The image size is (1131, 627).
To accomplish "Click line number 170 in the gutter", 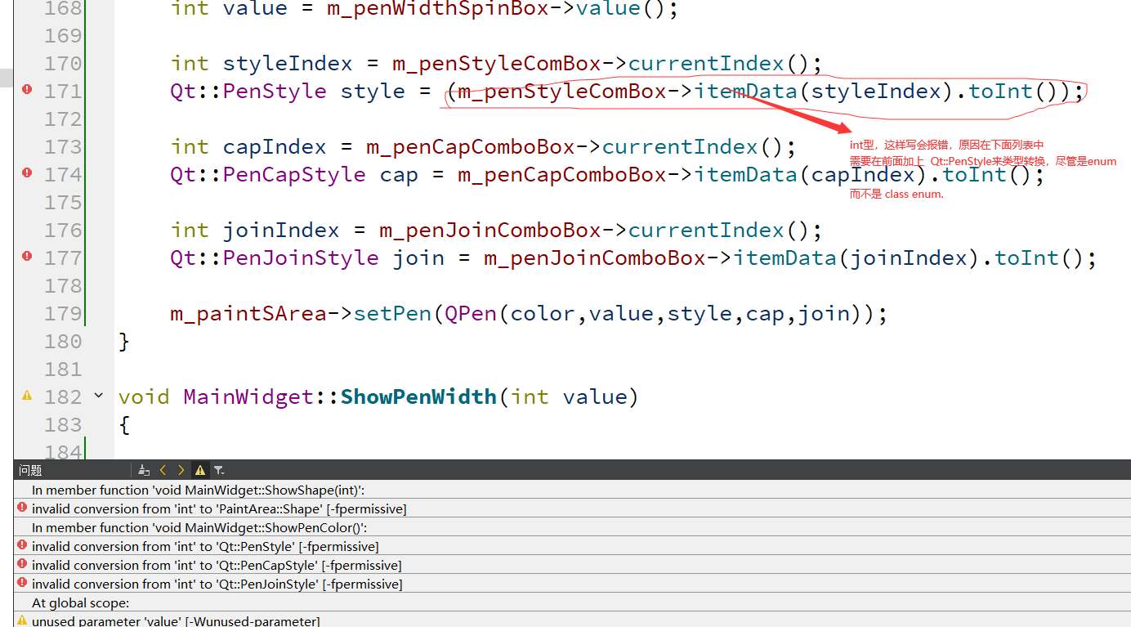I will tap(63, 63).
